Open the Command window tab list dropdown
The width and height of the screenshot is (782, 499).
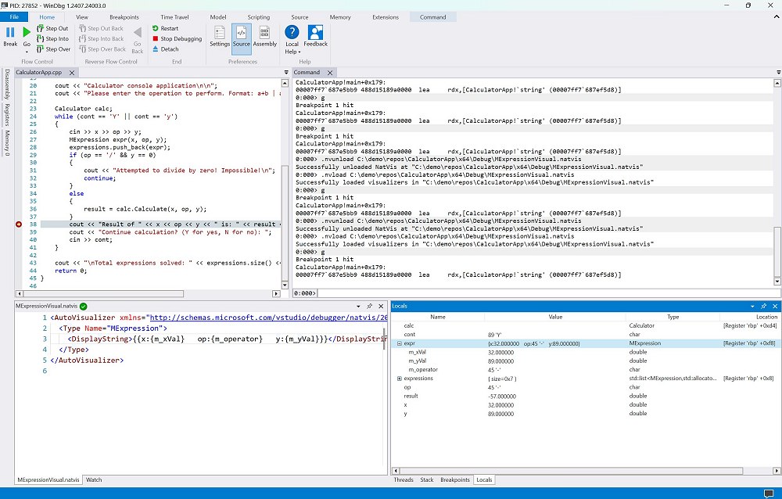pyautogui.click(x=779, y=73)
